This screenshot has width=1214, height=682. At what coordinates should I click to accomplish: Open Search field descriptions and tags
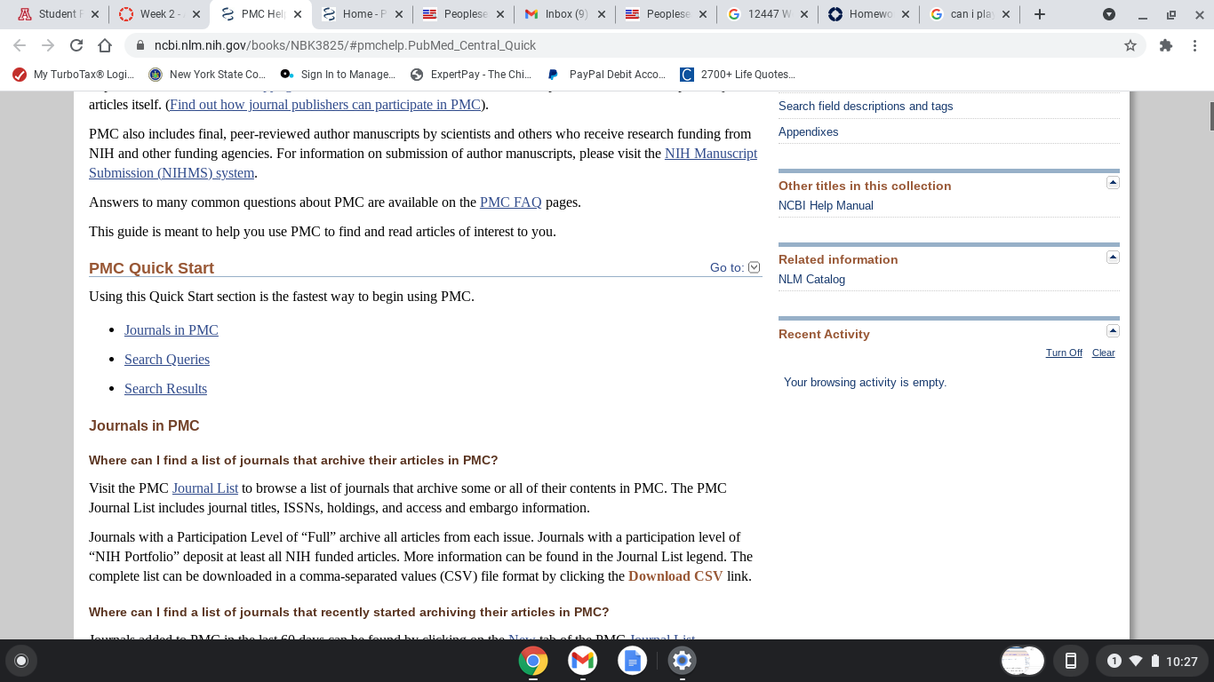click(x=866, y=106)
